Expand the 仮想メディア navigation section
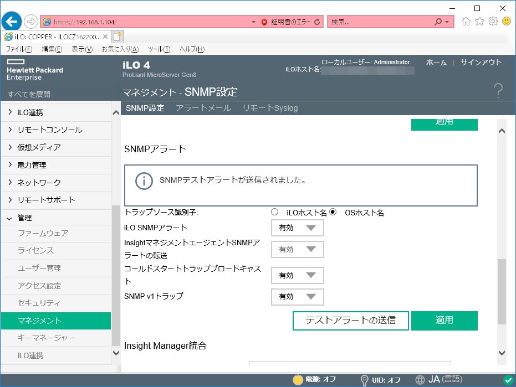 click(55, 148)
